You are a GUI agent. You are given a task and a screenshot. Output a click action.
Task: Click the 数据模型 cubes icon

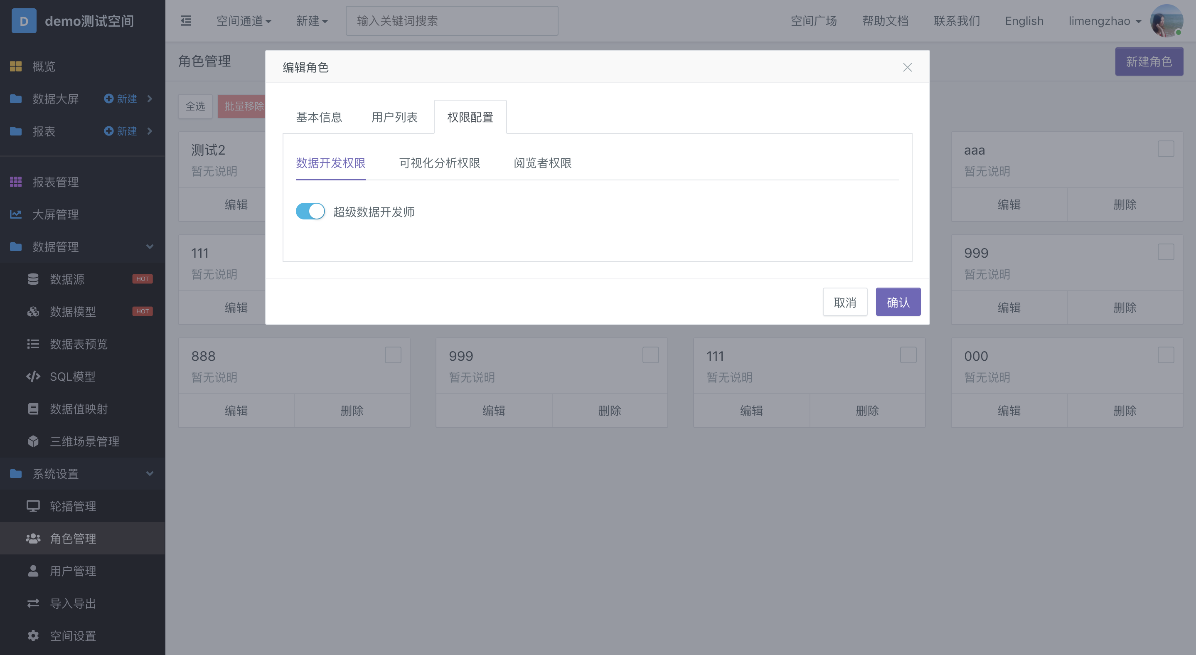tap(33, 311)
